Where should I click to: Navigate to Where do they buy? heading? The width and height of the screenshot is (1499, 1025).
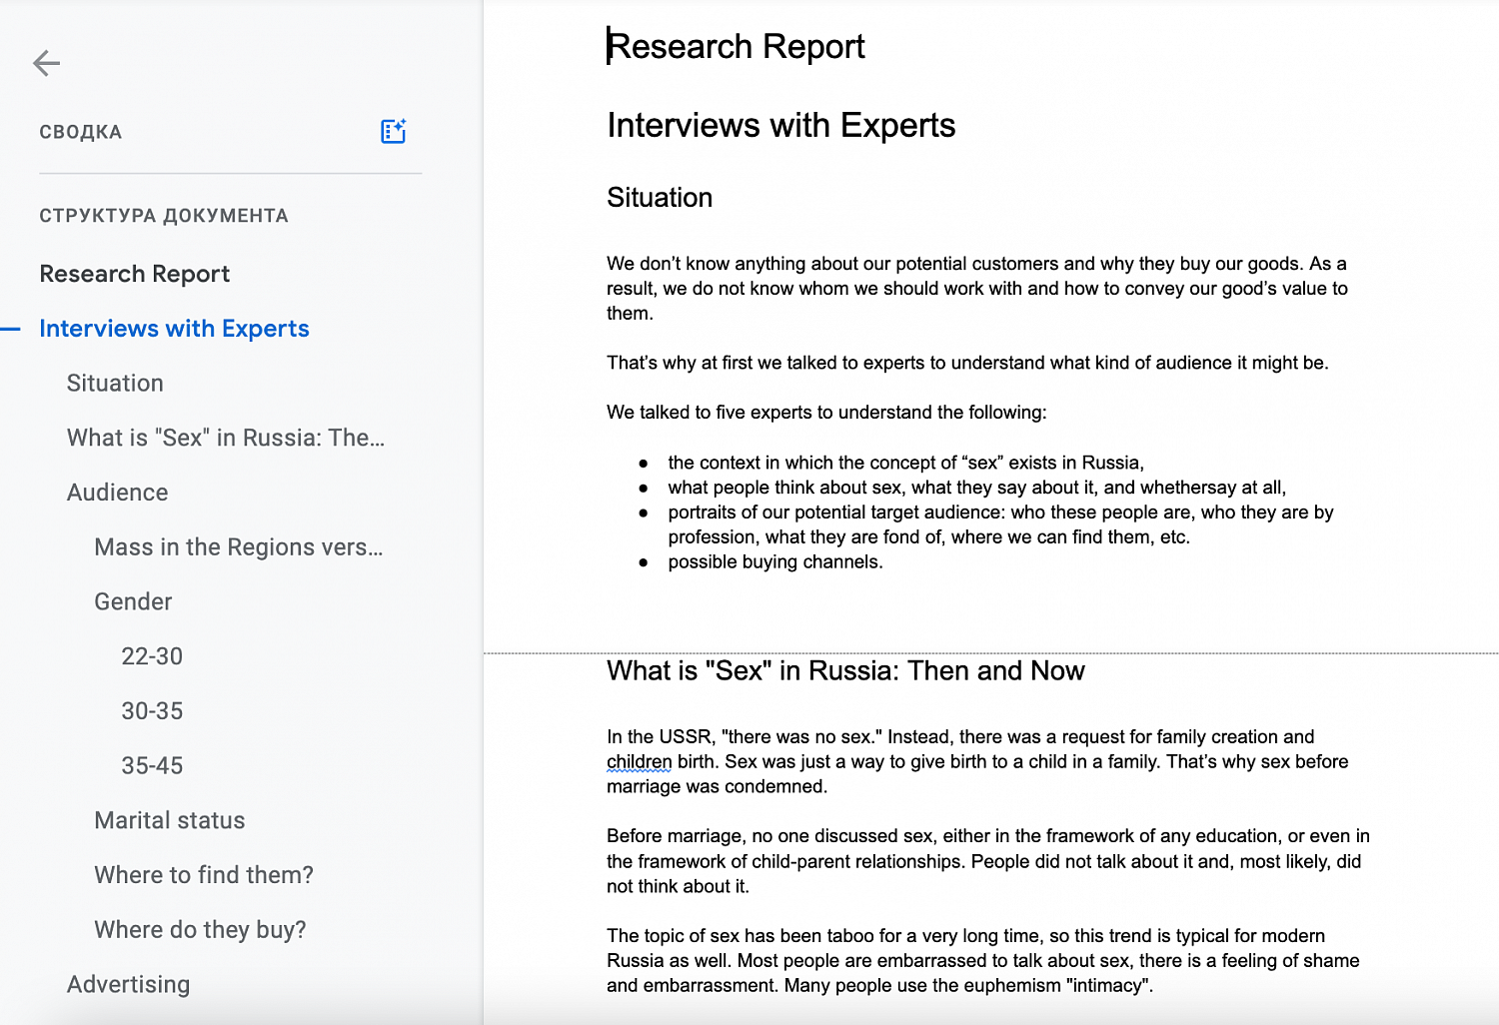tap(200, 930)
